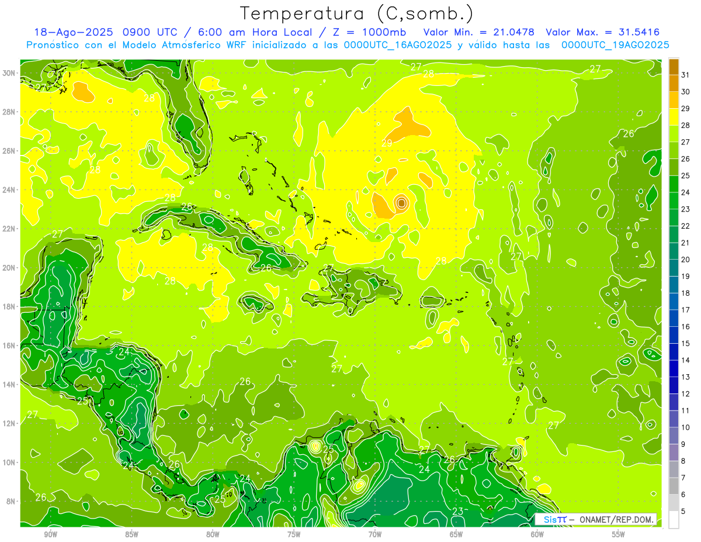Click the 85W longitude axis label

[x=131, y=534]
